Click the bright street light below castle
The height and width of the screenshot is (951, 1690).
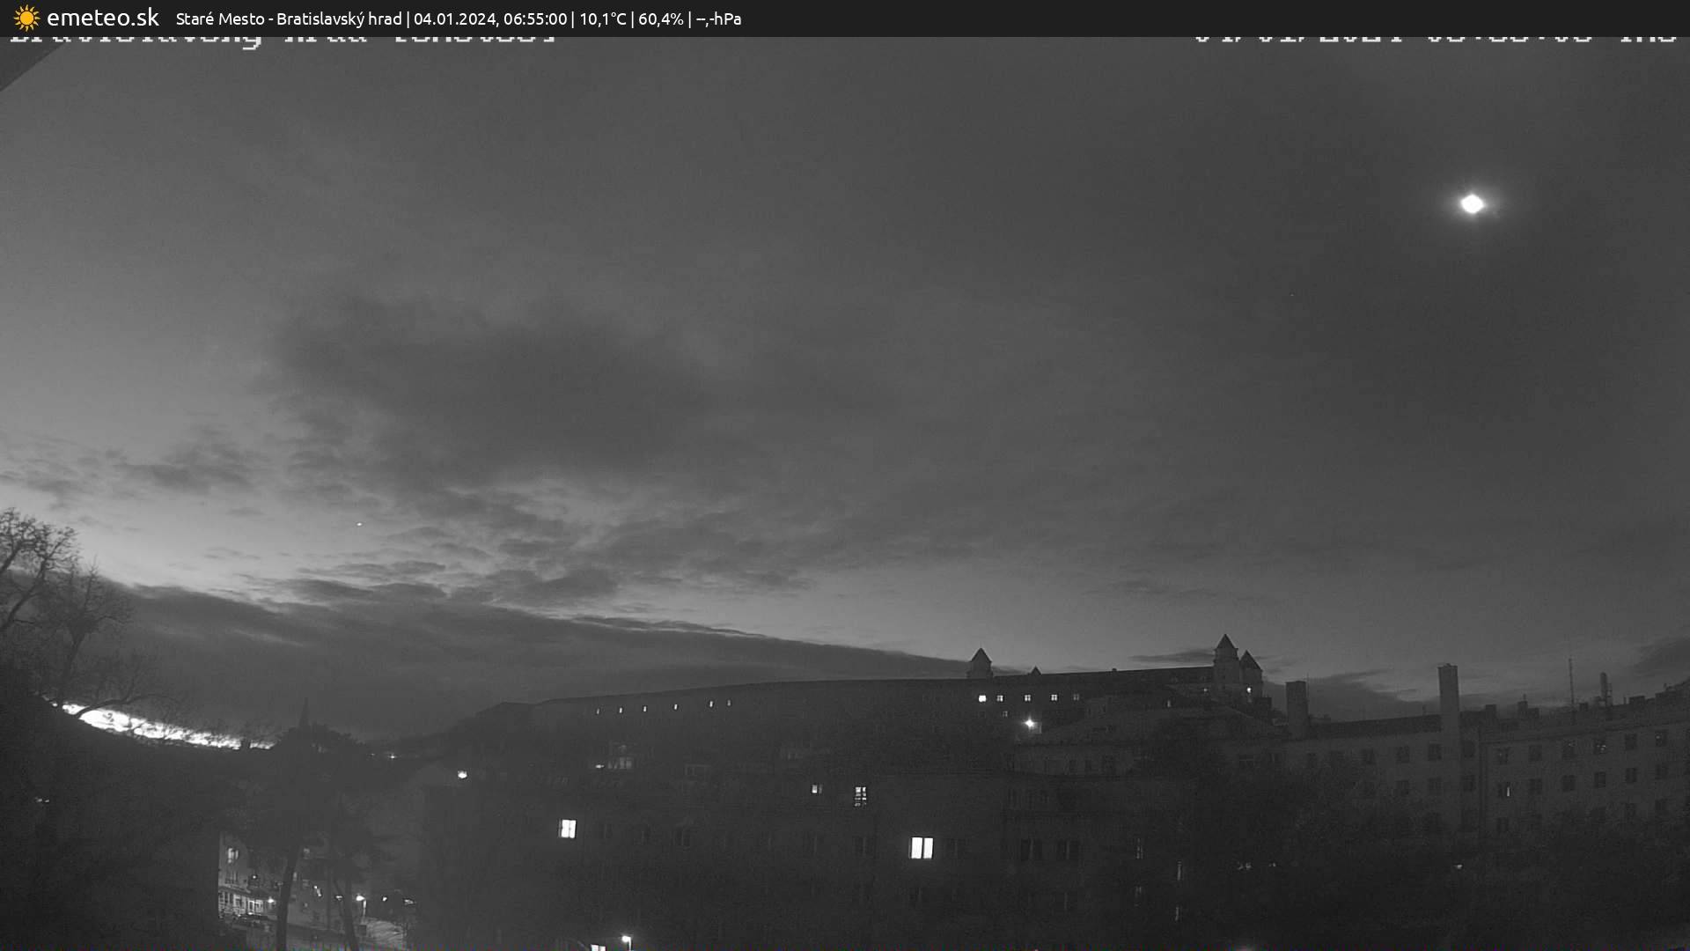[x=1029, y=724]
